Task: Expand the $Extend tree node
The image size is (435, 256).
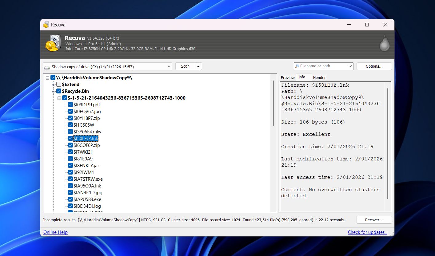Action: point(53,84)
